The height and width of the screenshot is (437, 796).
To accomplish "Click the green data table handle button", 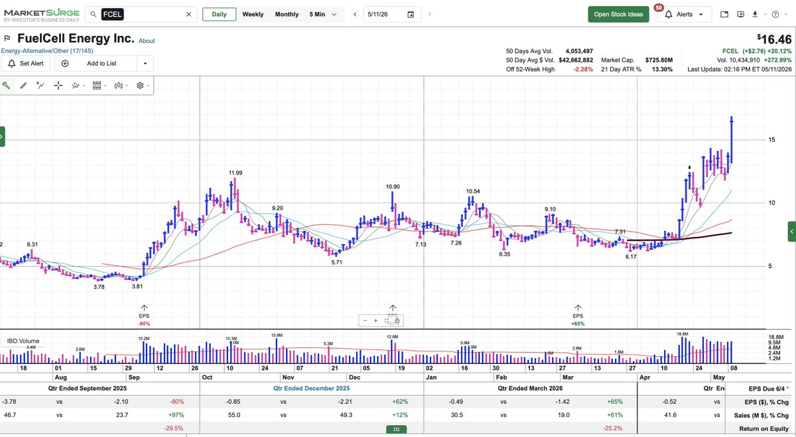I will (x=396, y=429).
